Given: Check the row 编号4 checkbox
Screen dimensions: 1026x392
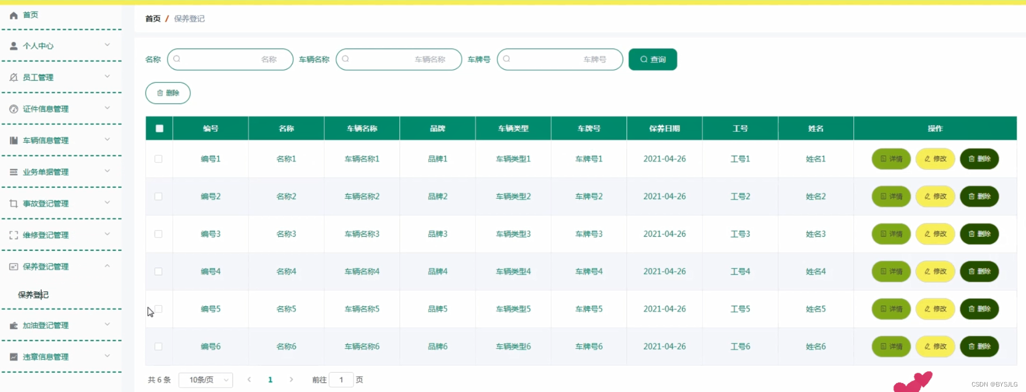Looking at the screenshot, I should [158, 271].
